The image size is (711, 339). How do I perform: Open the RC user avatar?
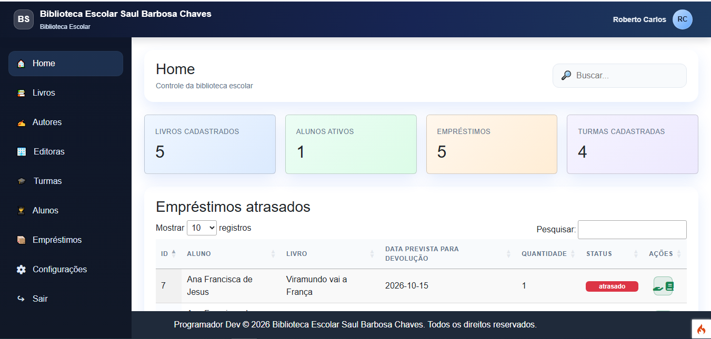(683, 19)
